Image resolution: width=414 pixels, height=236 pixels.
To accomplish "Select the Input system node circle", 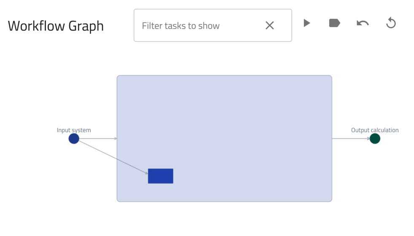I will point(74,139).
